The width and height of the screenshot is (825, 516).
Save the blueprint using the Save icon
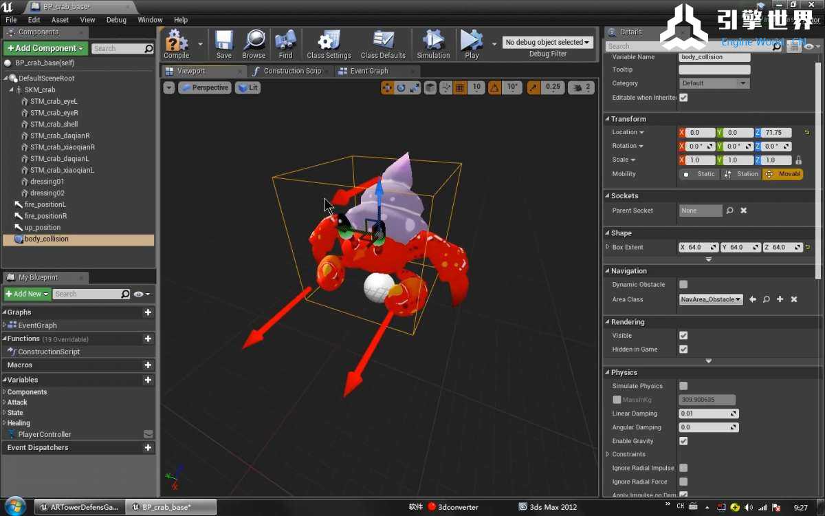tap(224, 44)
